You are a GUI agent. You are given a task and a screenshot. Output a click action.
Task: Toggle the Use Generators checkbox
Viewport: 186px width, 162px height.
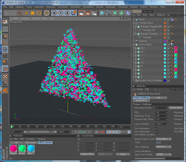157,131
